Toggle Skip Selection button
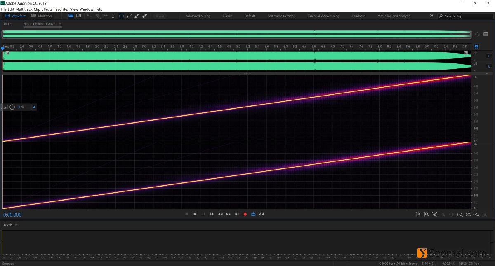495x266 pixels. pos(262,214)
